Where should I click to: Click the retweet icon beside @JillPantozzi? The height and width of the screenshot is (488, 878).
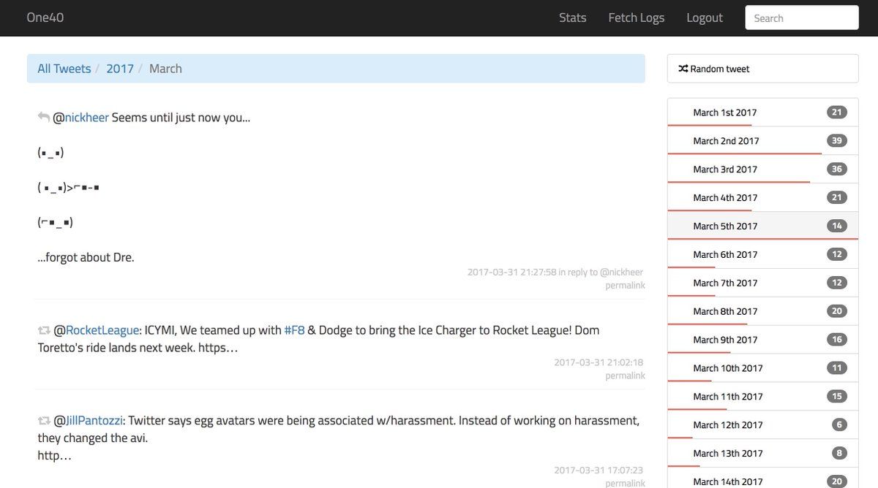tap(44, 421)
